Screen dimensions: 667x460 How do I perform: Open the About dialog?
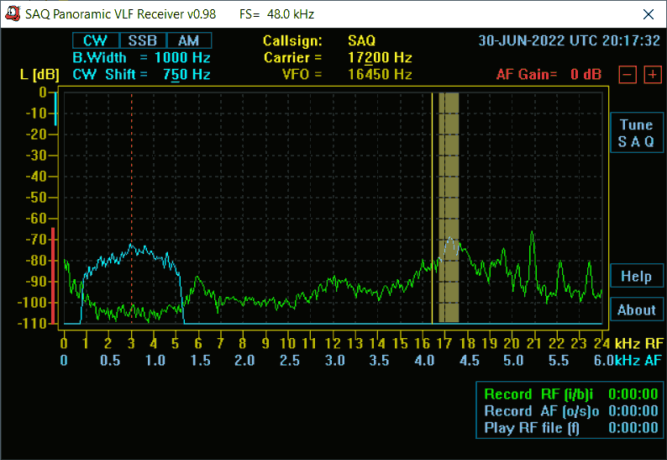(x=636, y=310)
